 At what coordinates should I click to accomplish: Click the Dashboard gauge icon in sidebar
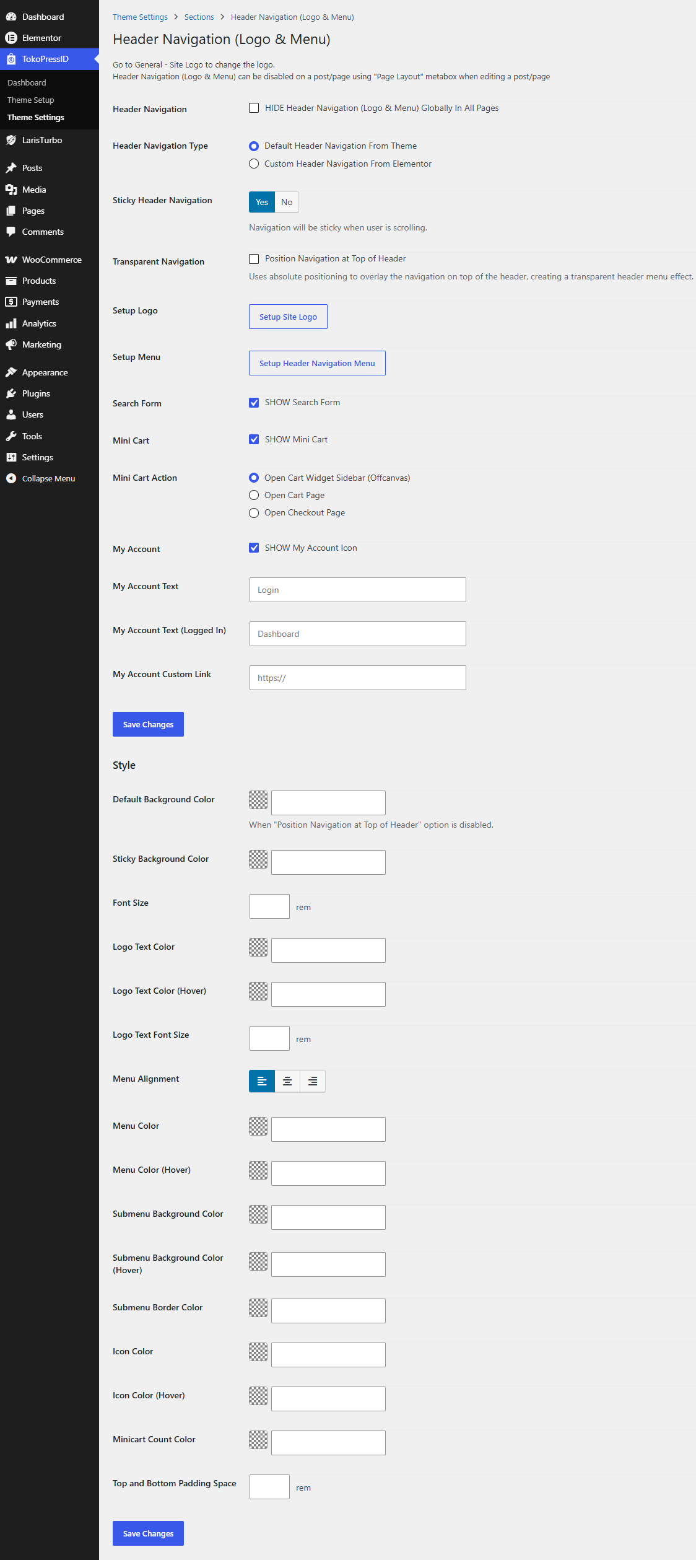click(11, 17)
